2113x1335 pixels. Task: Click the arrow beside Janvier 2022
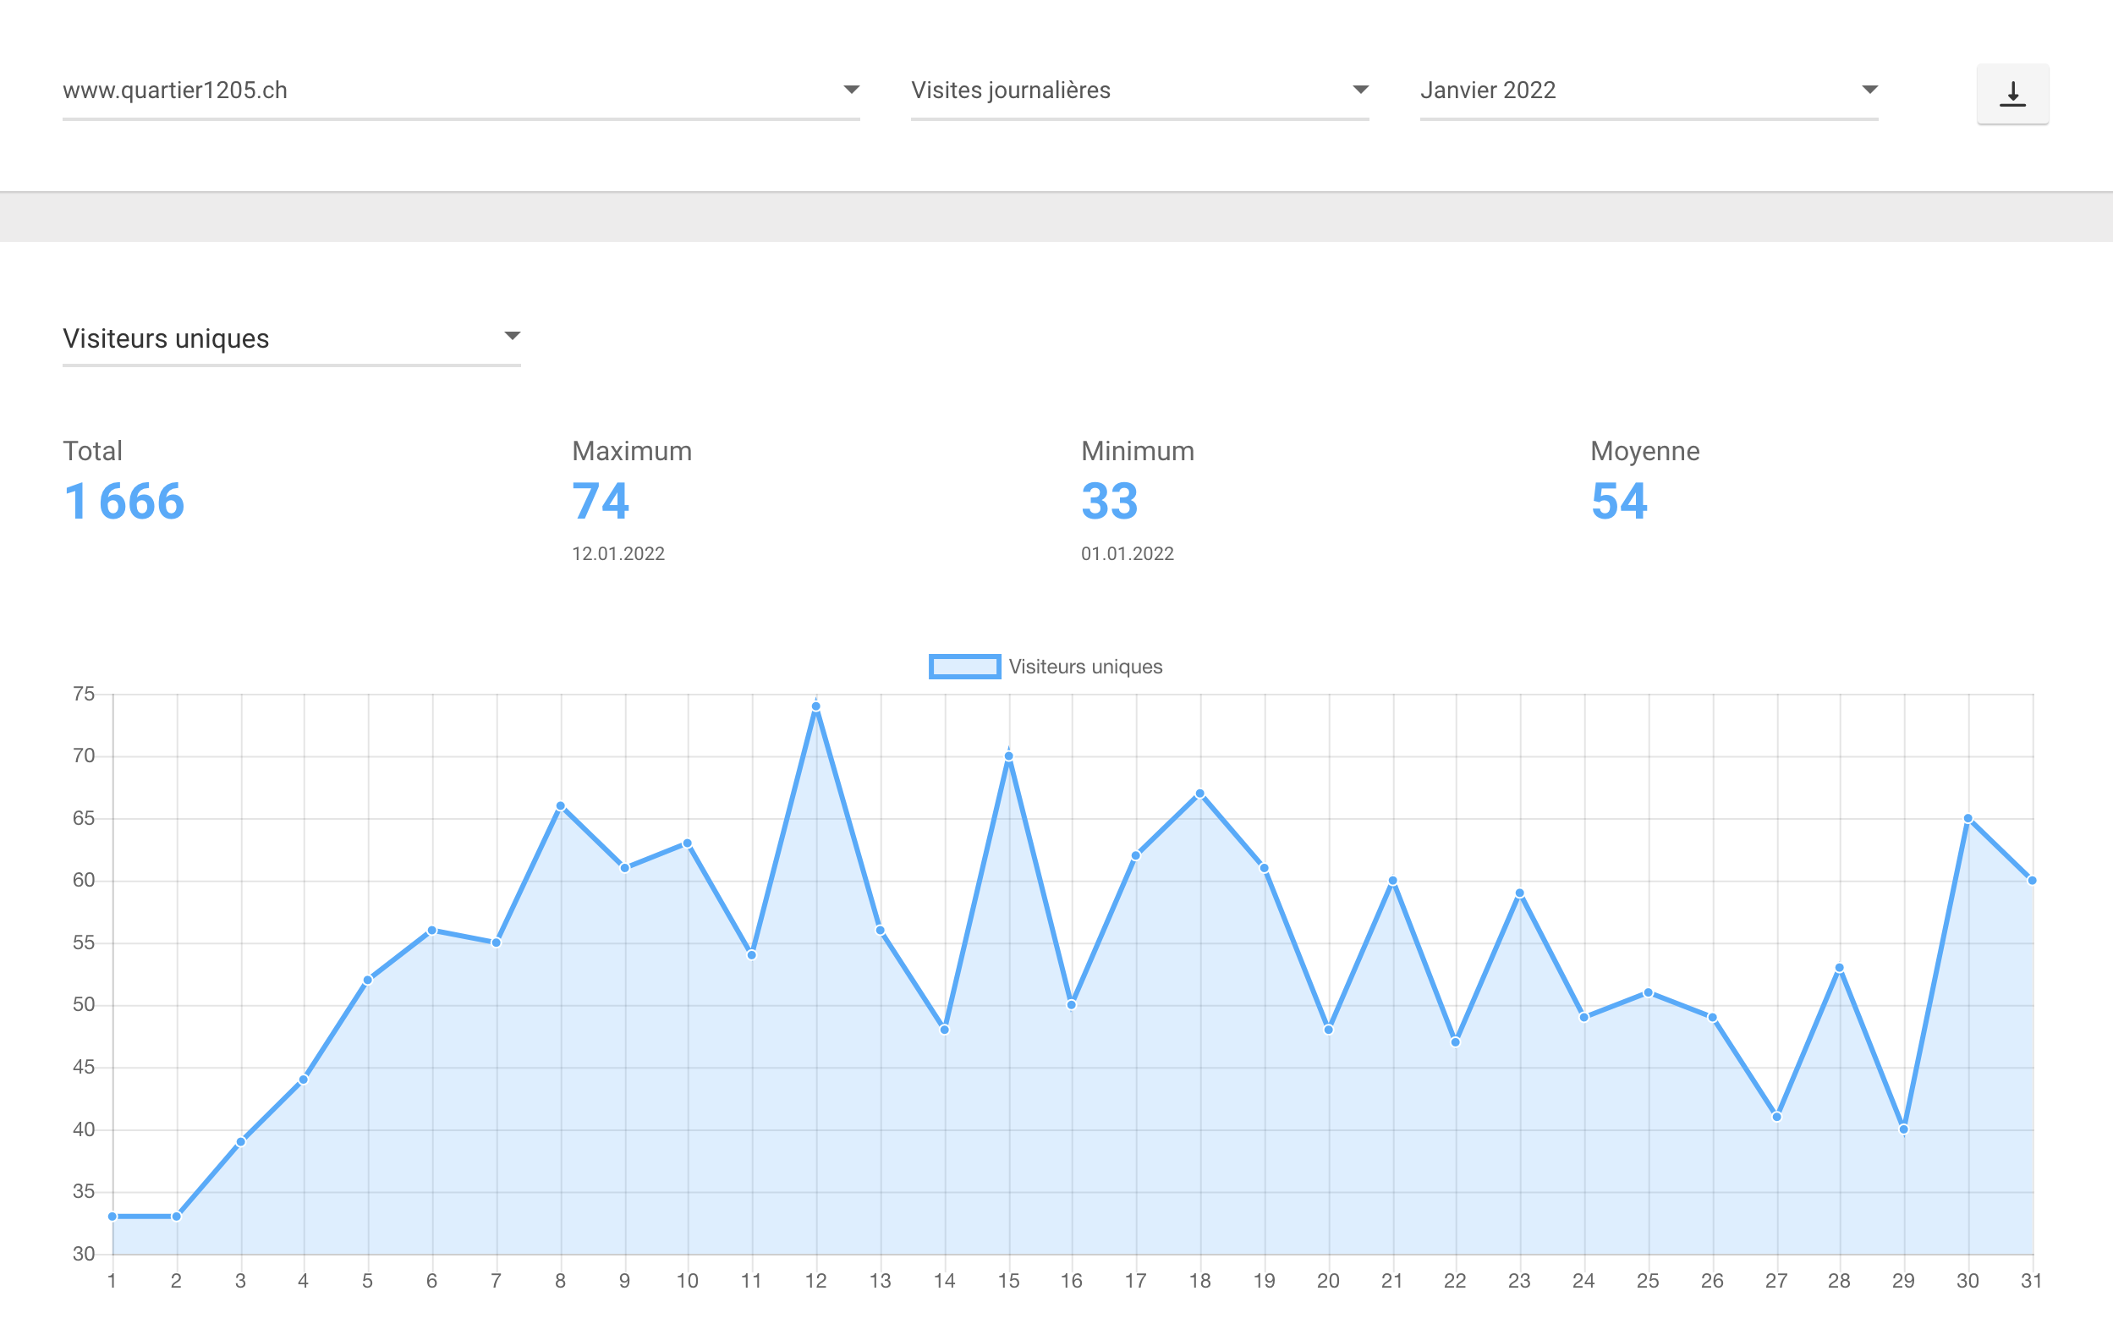1870,90
